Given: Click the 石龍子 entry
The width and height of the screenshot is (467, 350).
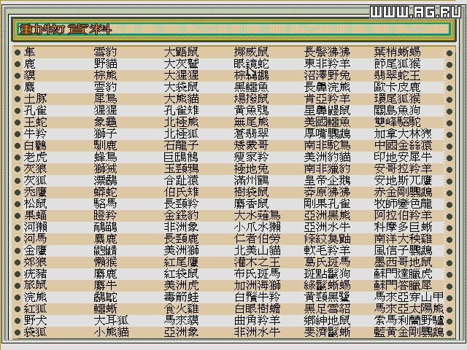Looking at the screenshot, I should point(181,146).
